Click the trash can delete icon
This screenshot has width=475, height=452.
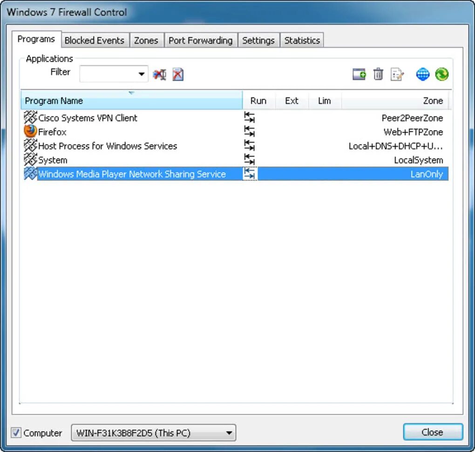378,74
